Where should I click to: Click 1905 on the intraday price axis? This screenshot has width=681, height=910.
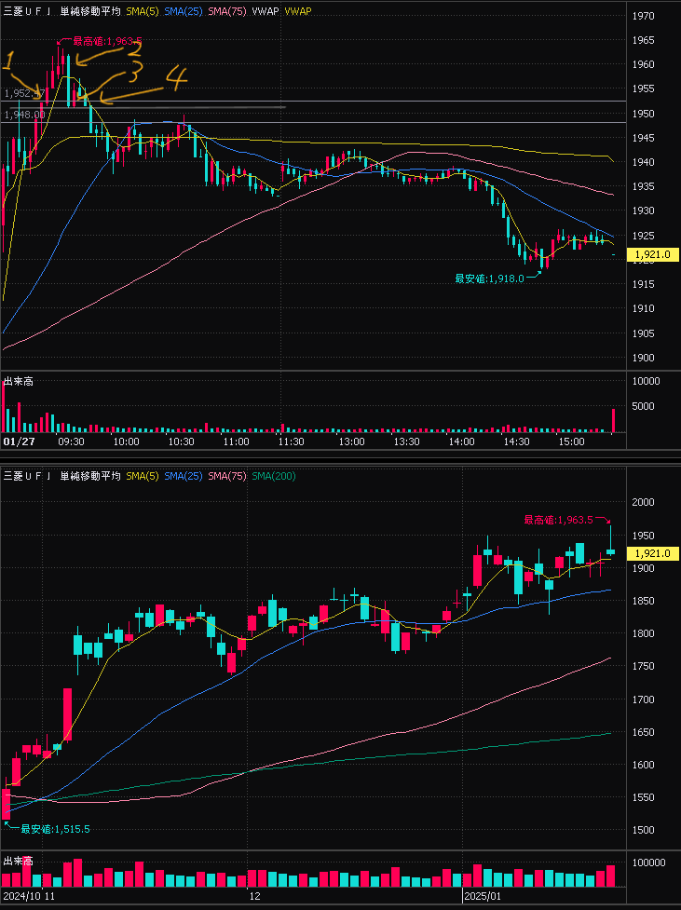643,333
